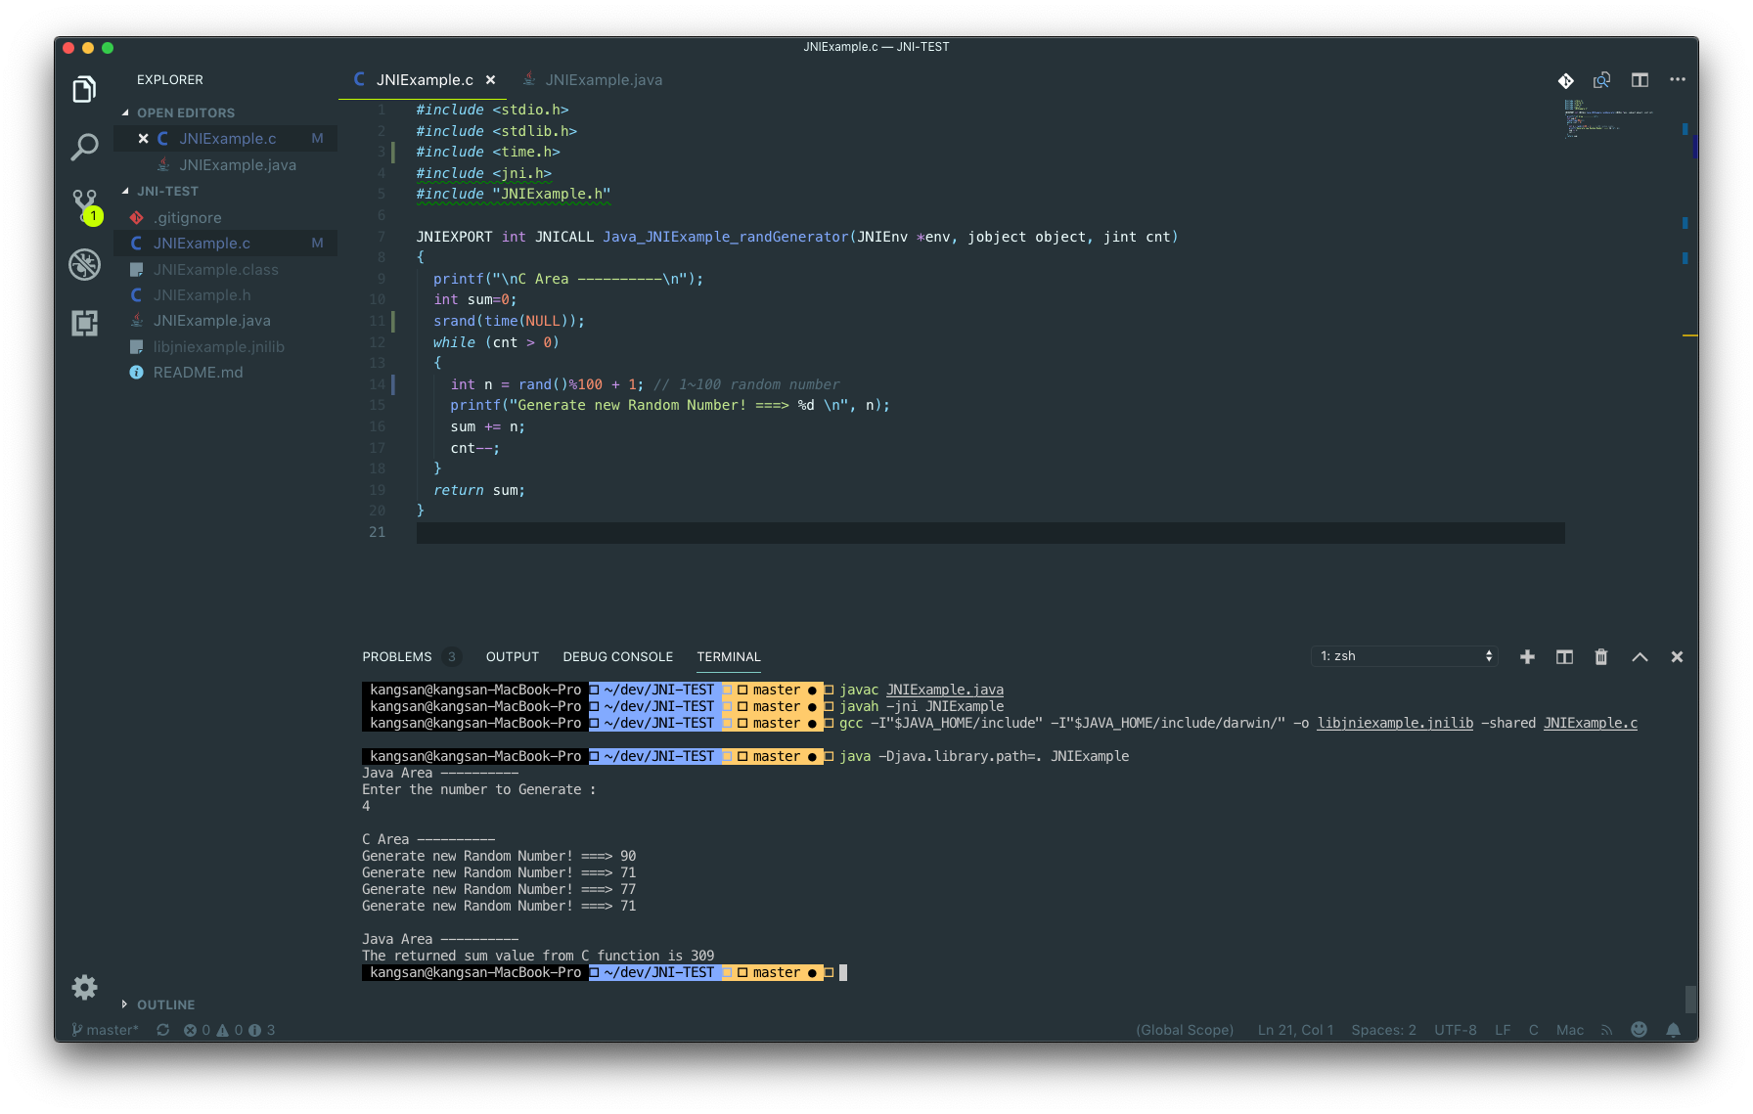
Task: Click the code minimap preview
Action: pos(1609,119)
